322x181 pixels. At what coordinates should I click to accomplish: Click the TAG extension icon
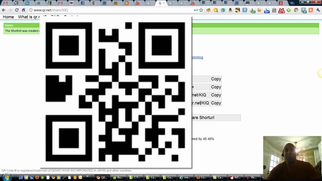point(274,10)
